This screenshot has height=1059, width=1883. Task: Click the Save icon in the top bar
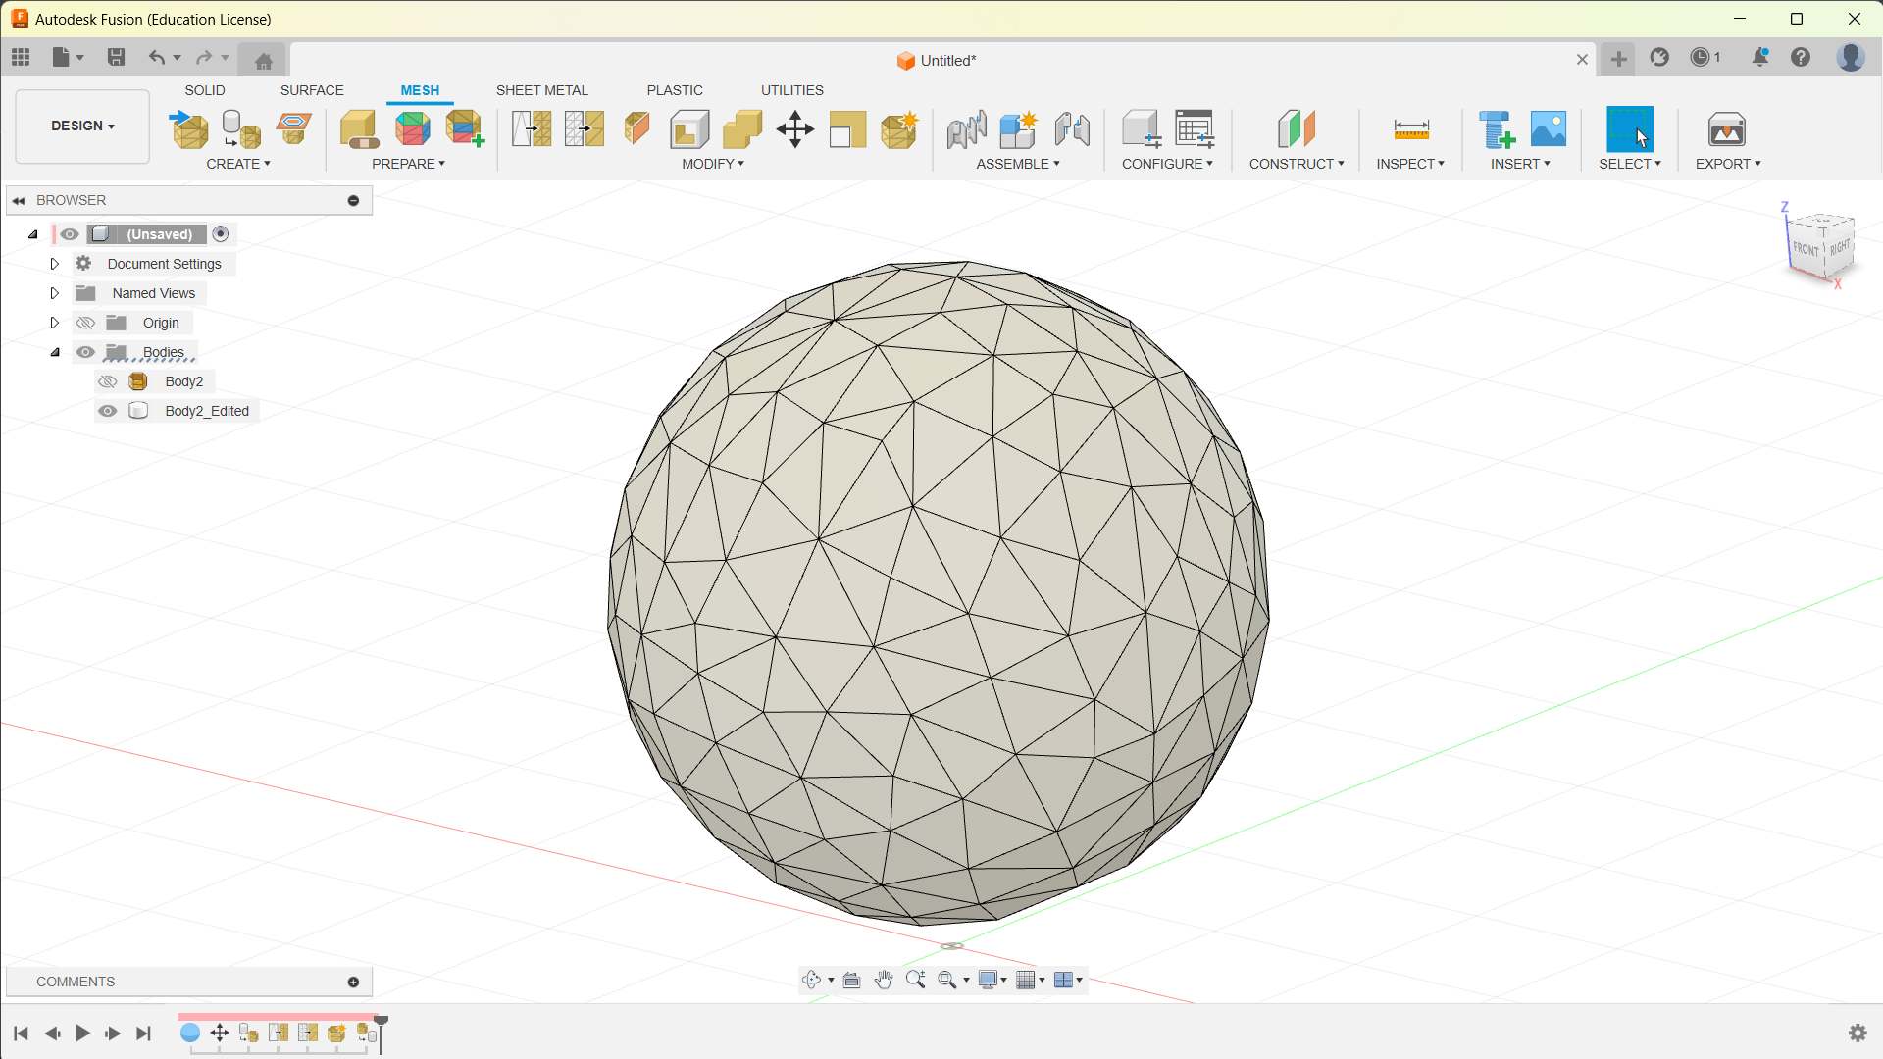pyautogui.click(x=116, y=57)
